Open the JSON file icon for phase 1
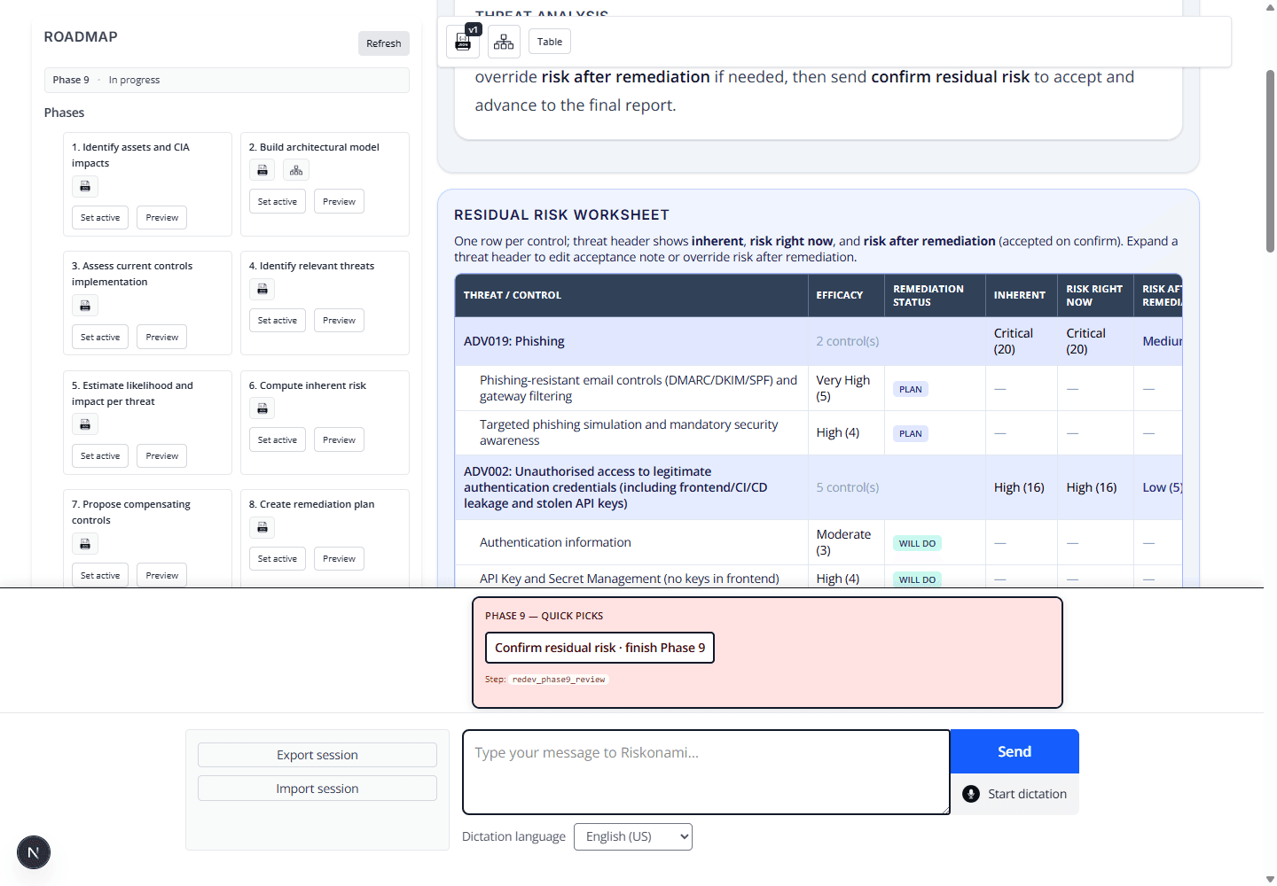 pyautogui.click(x=85, y=186)
